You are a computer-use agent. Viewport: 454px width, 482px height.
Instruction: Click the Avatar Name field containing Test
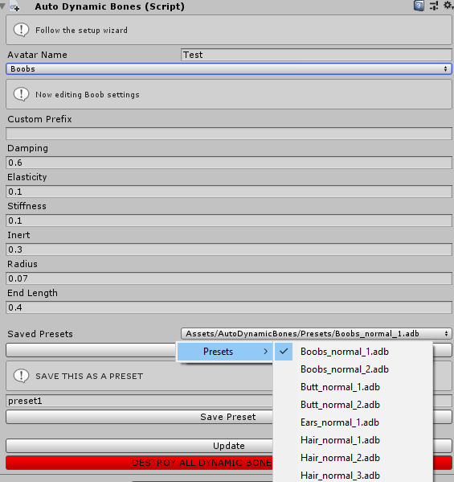coord(316,55)
